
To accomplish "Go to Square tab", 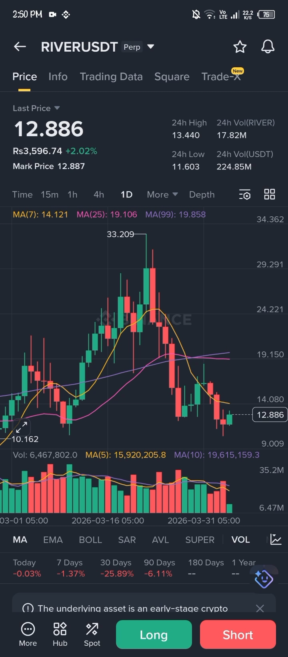I will (x=172, y=77).
